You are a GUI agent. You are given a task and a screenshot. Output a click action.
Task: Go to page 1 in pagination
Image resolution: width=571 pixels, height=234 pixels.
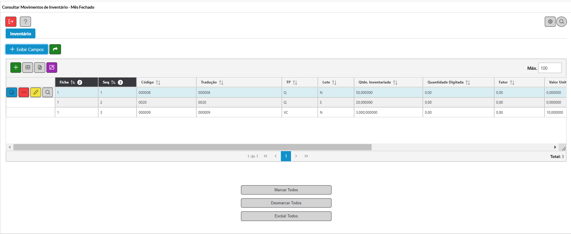coord(286,156)
